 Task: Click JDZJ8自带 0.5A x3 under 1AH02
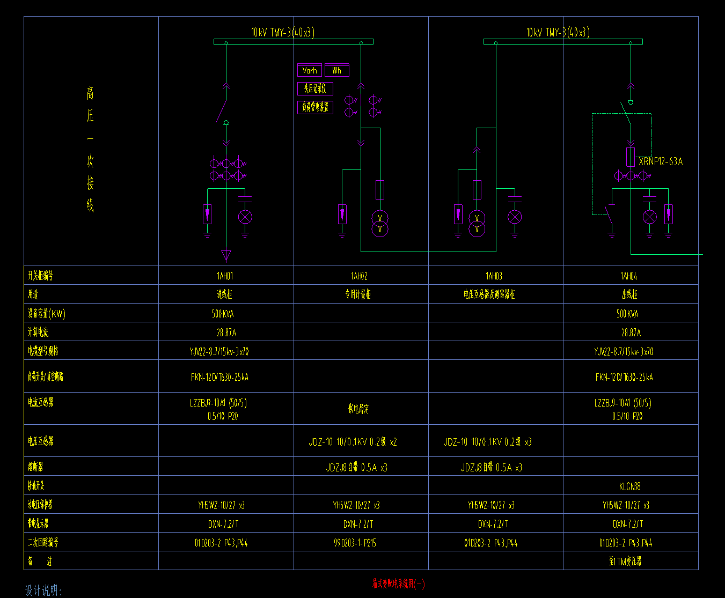(357, 468)
